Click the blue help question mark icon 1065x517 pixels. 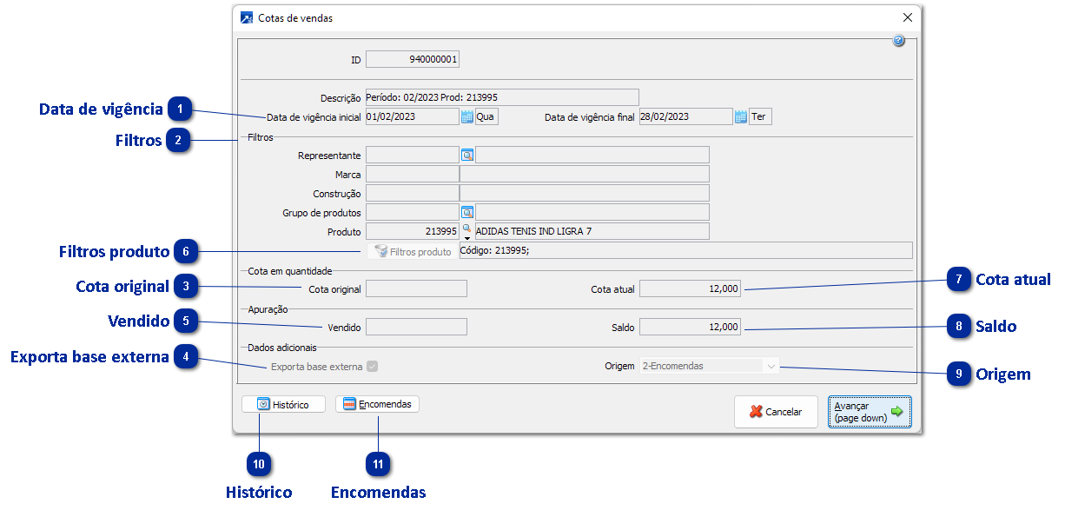(898, 41)
